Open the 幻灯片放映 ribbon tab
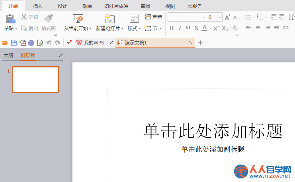 tap(116, 6)
